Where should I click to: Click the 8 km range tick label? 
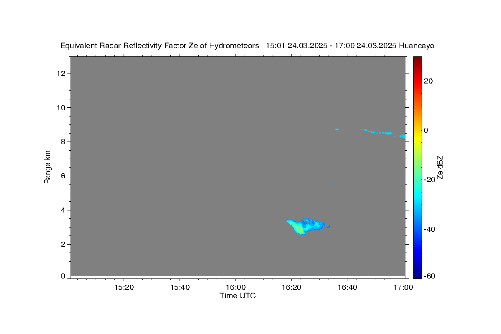click(64, 142)
